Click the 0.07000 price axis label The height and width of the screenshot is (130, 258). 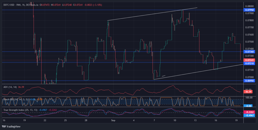tap(249, 77)
